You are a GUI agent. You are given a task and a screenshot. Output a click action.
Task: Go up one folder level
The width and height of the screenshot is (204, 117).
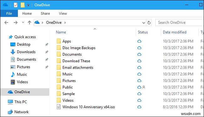coord(30,23)
